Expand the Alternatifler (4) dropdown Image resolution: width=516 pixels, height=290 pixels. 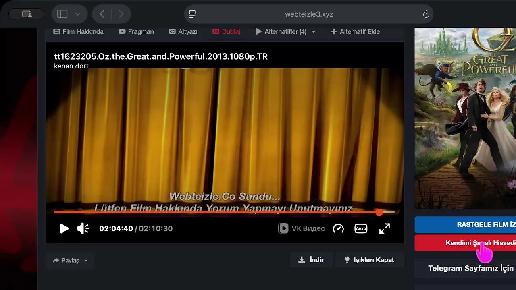(x=285, y=31)
